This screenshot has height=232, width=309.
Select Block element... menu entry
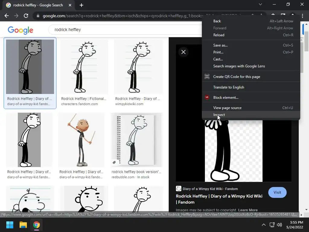tap(251, 98)
